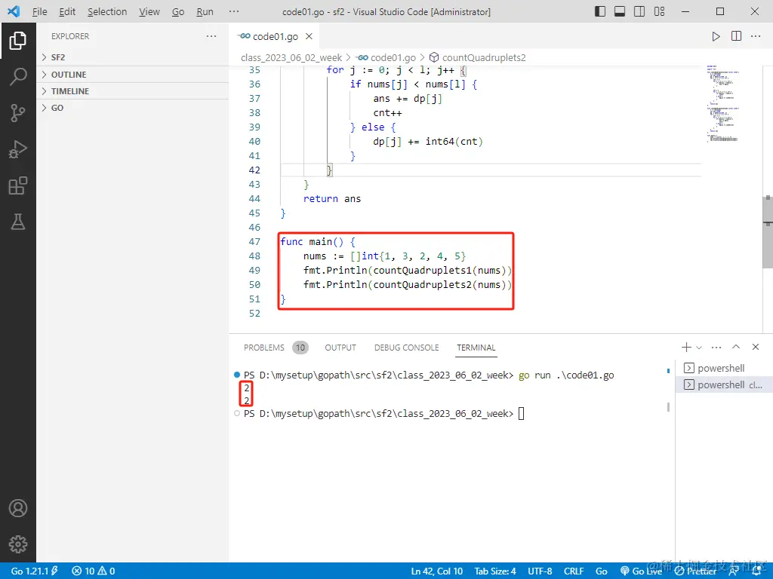
Task: Click the VS Code logo icon
Action: [14, 11]
